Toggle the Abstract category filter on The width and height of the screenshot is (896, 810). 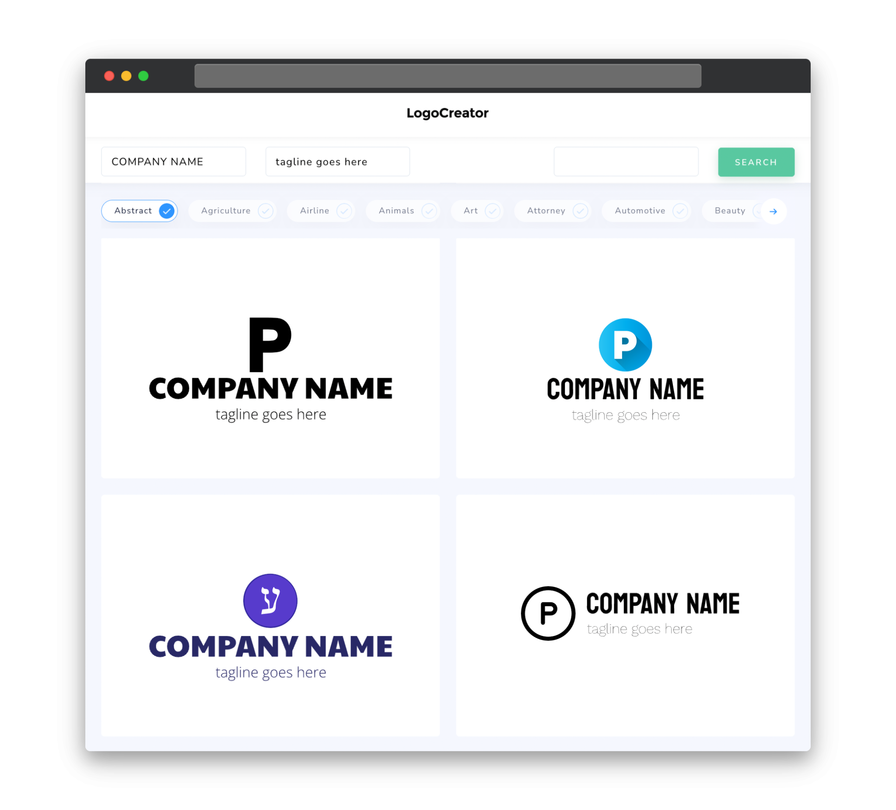click(x=140, y=211)
